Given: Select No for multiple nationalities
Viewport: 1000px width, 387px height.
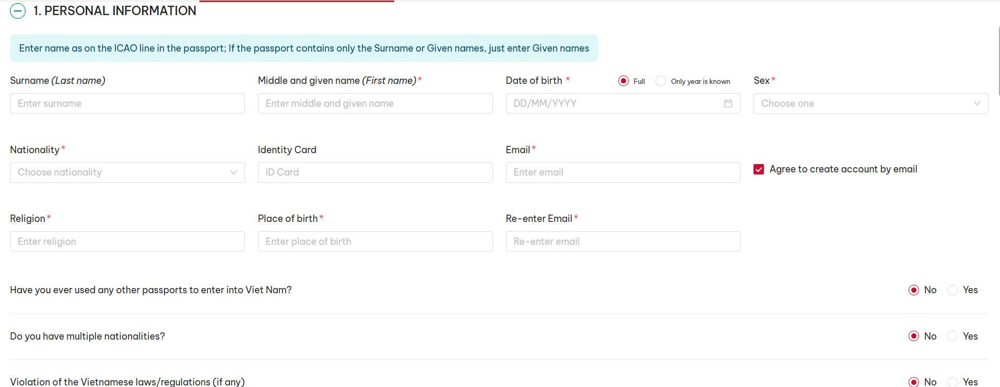Looking at the screenshot, I should 914,336.
